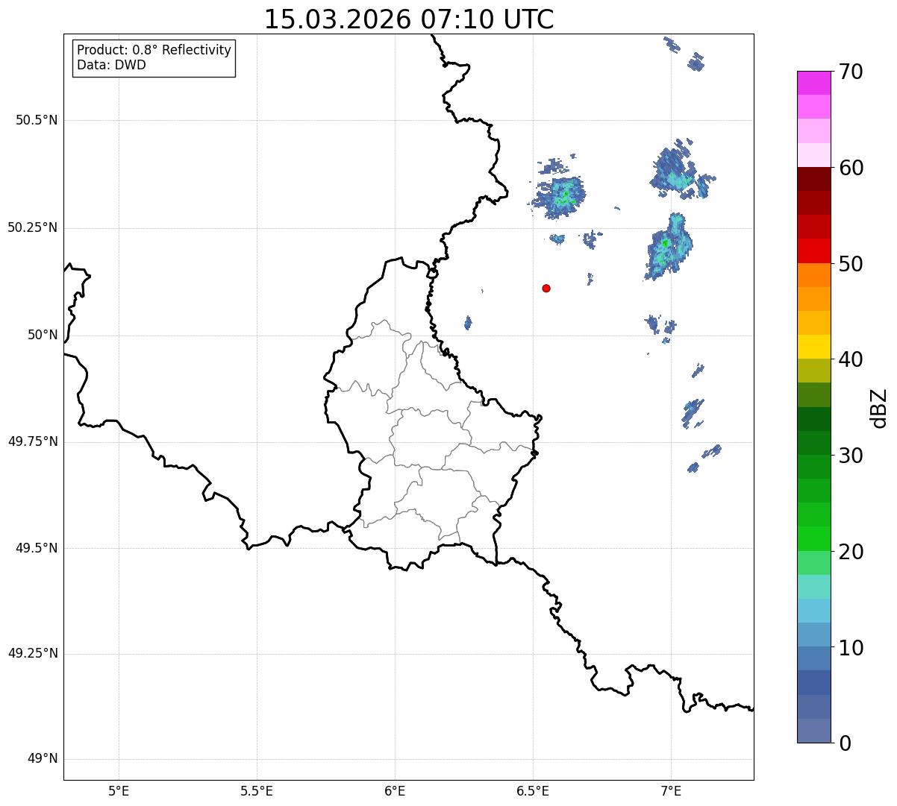Click the "Product: 0.8° Reflectivity" text
The image size is (897, 806).
pos(154,50)
